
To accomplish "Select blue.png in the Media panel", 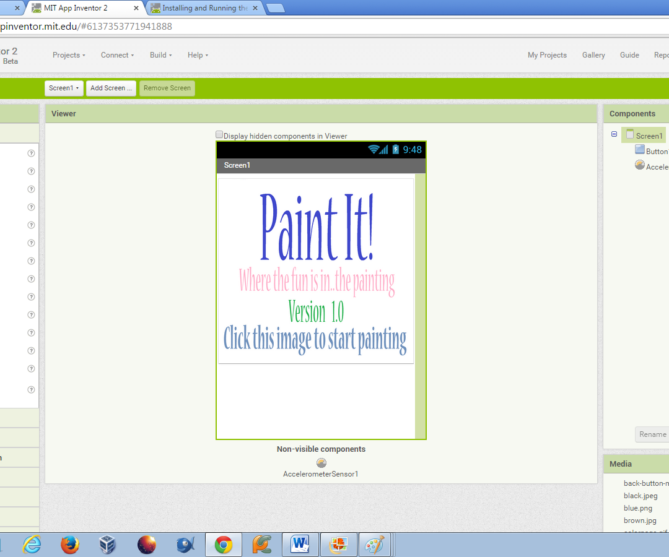I will (638, 507).
